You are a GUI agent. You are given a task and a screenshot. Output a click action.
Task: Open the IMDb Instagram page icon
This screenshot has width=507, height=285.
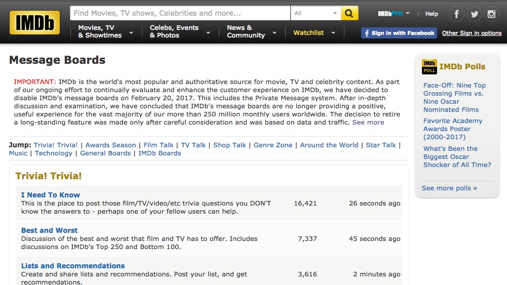click(491, 14)
